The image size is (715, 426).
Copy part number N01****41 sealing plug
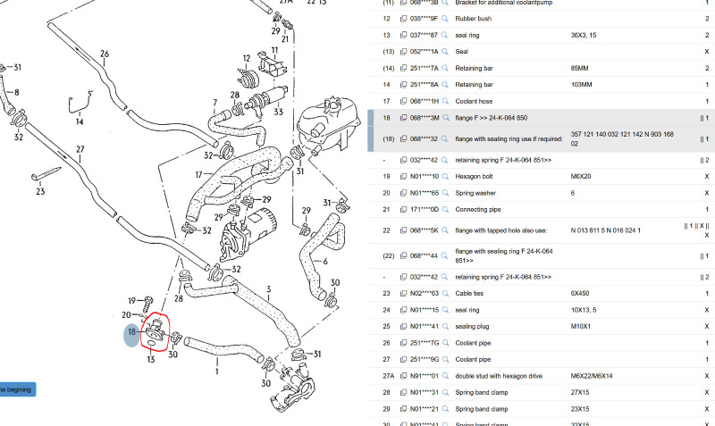pyautogui.click(x=404, y=327)
